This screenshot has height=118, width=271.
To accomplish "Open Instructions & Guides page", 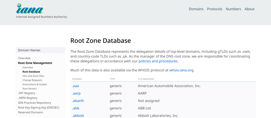I will (35, 84).
